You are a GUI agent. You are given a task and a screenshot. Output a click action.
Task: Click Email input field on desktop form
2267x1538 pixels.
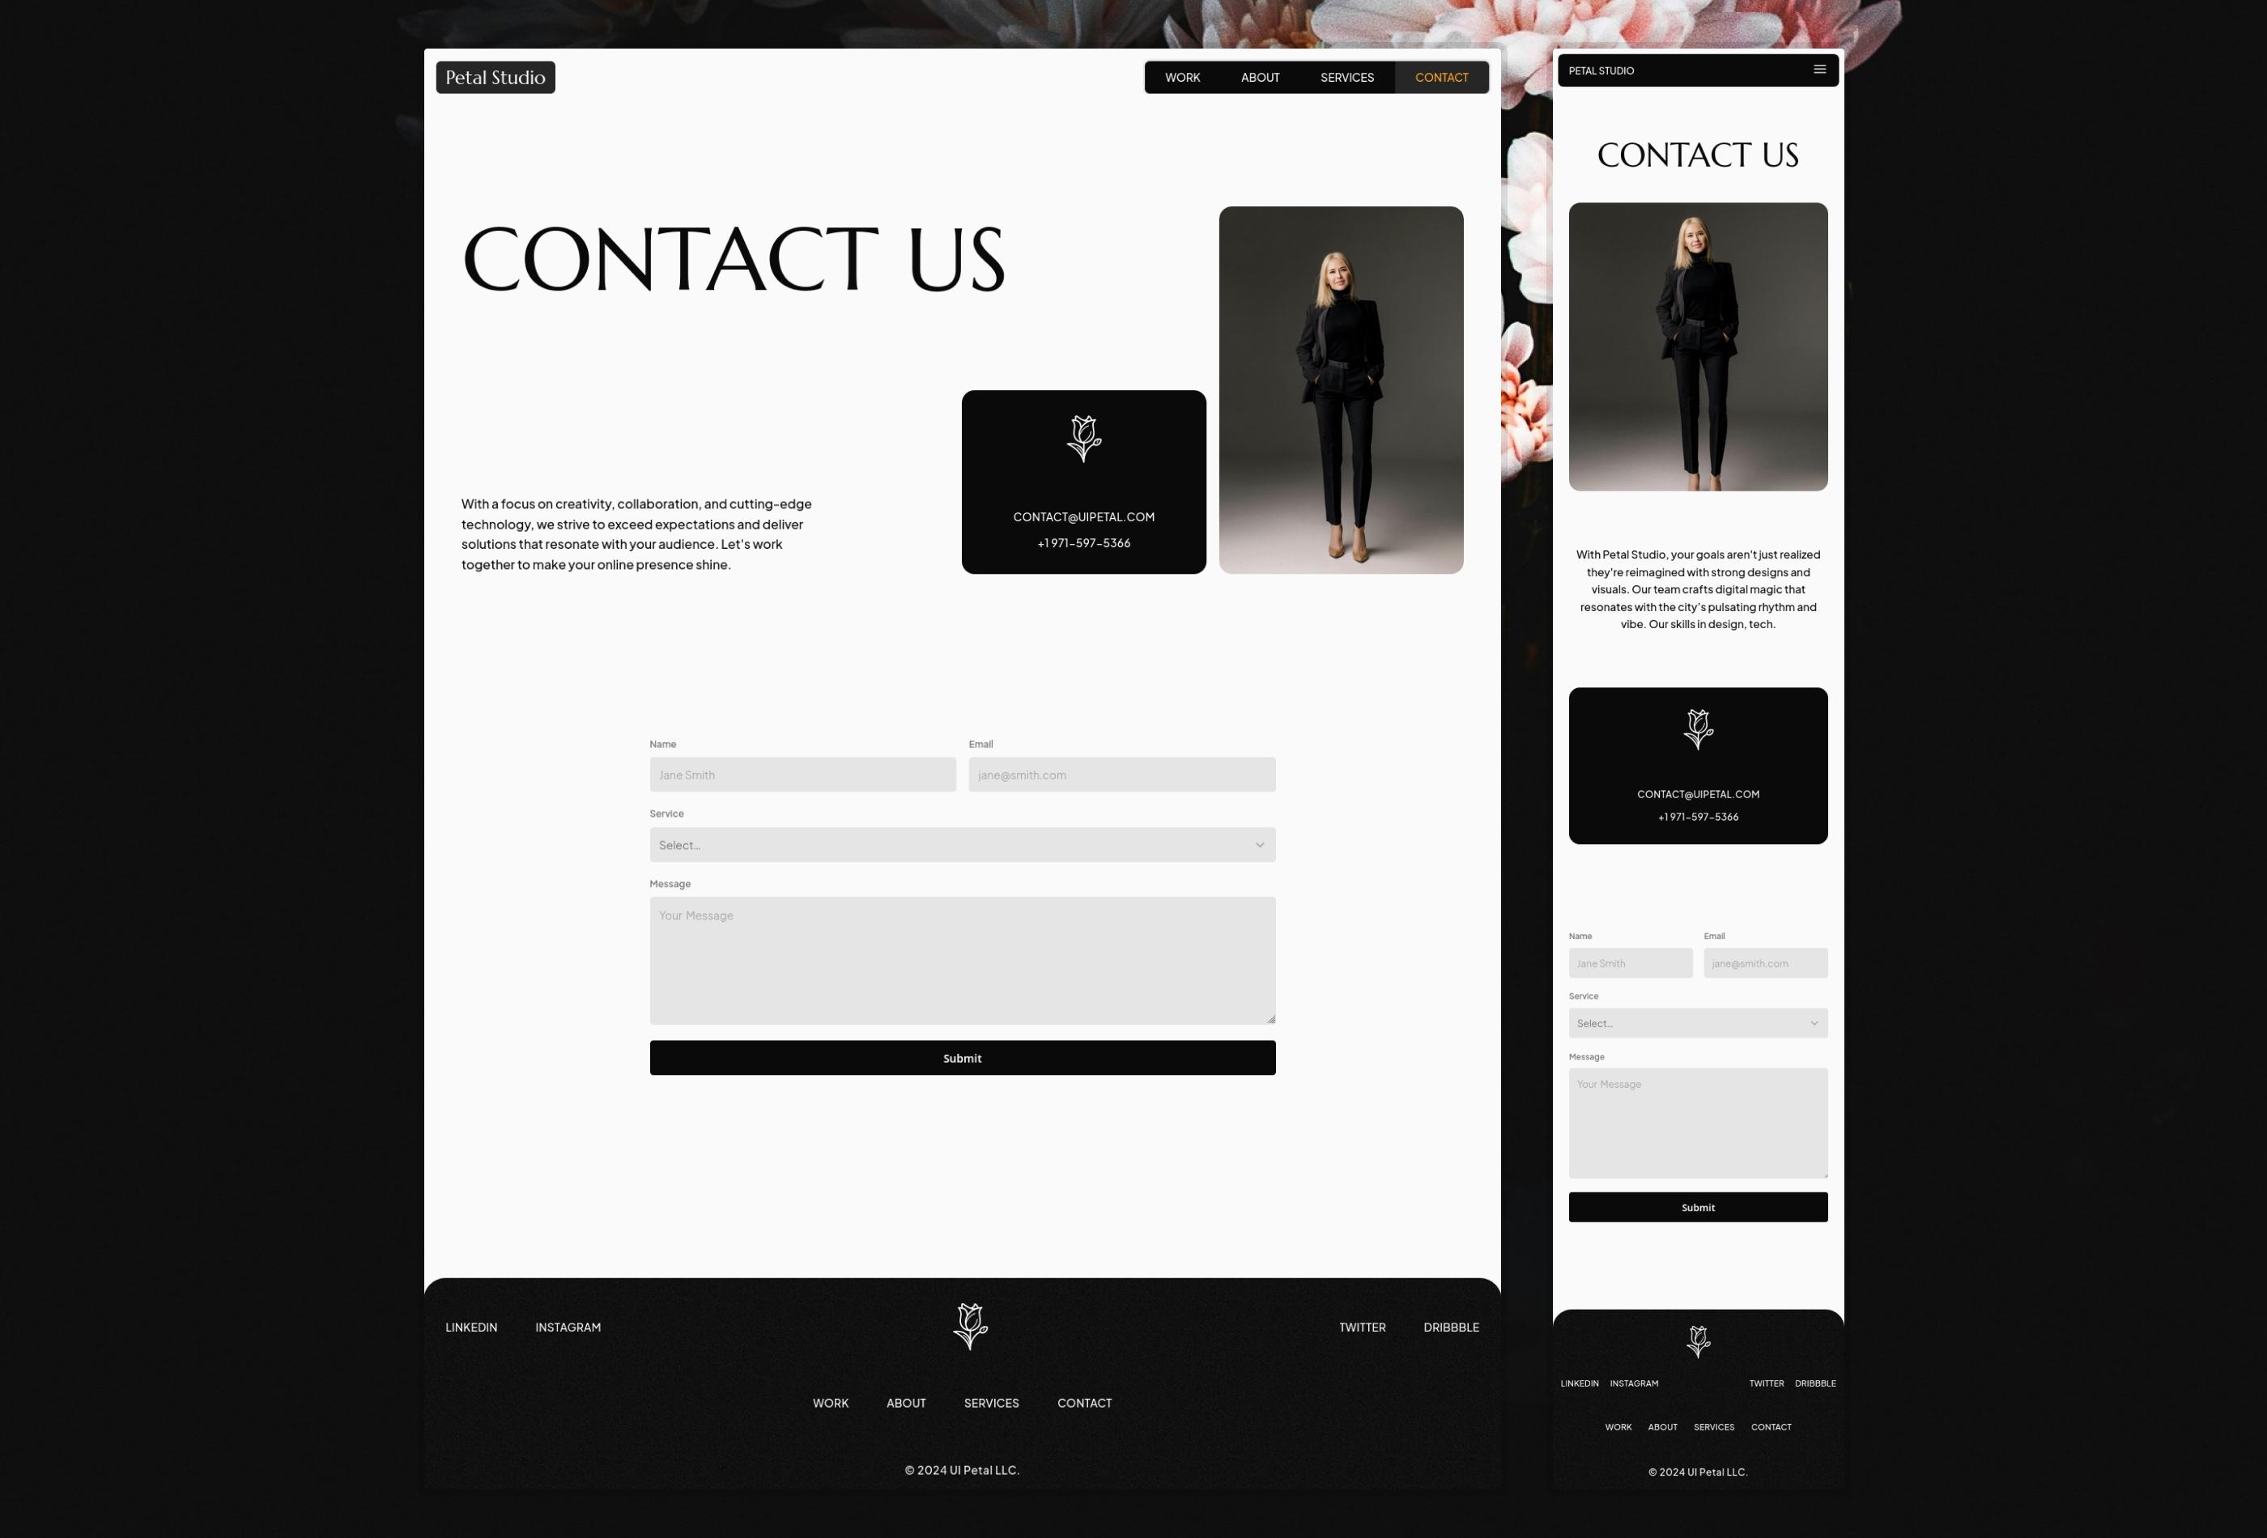1121,774
